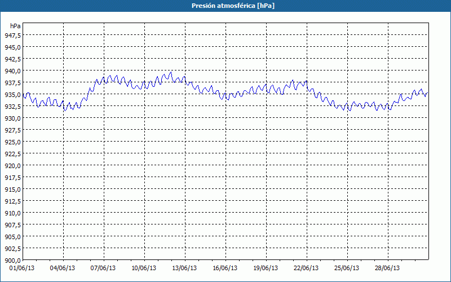Select the 940,0 axis value
The height and width of the screenshot is (282, 451).
coord(12,71)
